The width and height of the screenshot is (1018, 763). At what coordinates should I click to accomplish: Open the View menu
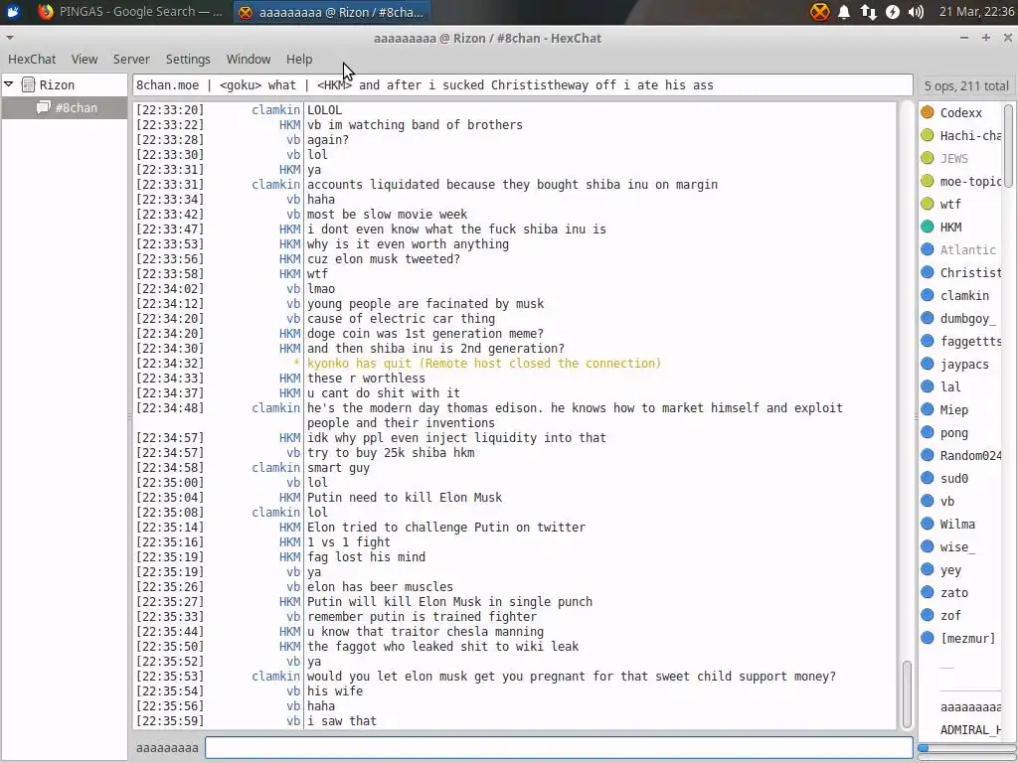pos(85,59)
